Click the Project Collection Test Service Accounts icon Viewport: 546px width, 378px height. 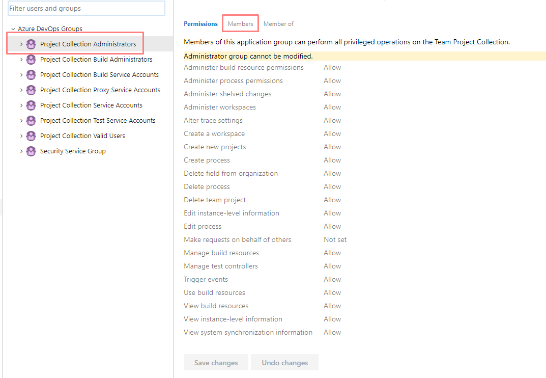pos(31,121)
